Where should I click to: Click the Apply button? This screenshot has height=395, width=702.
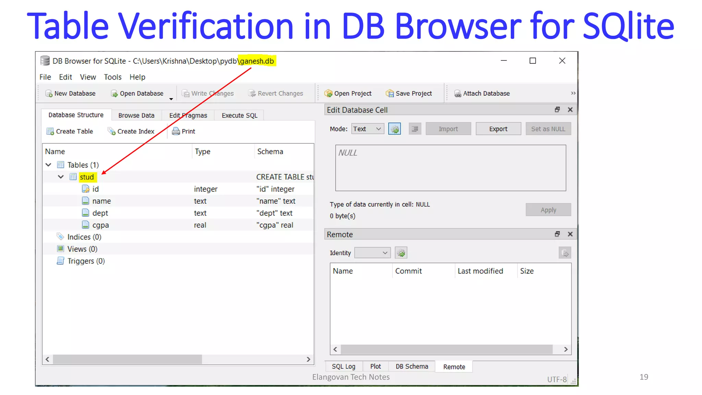548,210
